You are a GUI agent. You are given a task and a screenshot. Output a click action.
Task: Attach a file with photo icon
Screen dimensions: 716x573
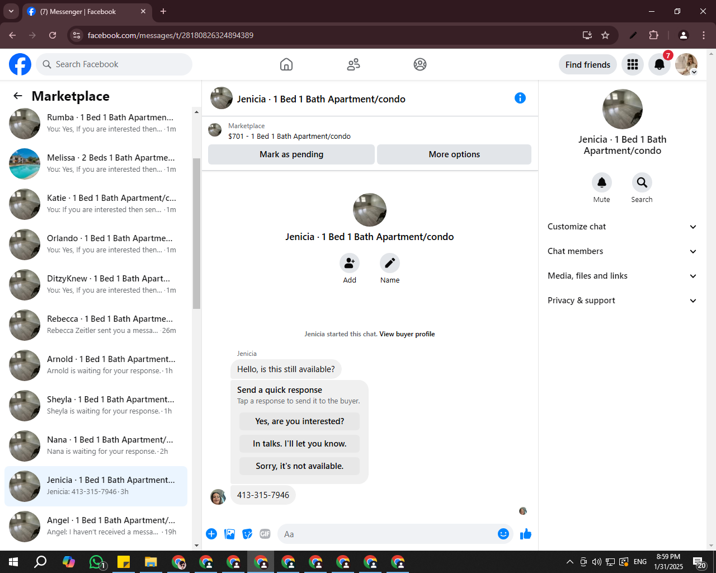click(x=229, y=534)
